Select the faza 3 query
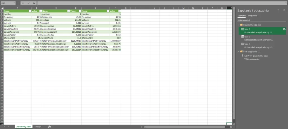This screenshot has height=129, width=288. coord(262,46)
